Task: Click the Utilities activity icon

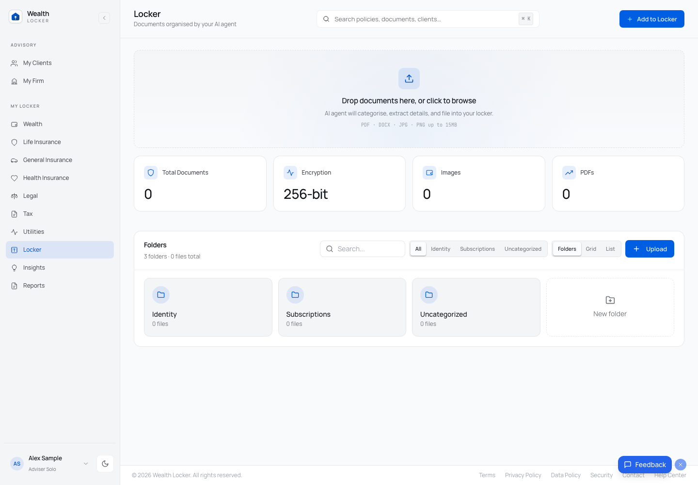Action: click(x=15, y=232)
